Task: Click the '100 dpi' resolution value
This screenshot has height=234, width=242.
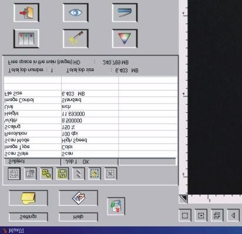Action: [x=70, y=134]
